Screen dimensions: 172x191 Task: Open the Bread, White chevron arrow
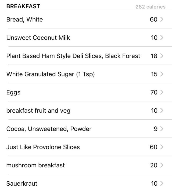point(162,19)
